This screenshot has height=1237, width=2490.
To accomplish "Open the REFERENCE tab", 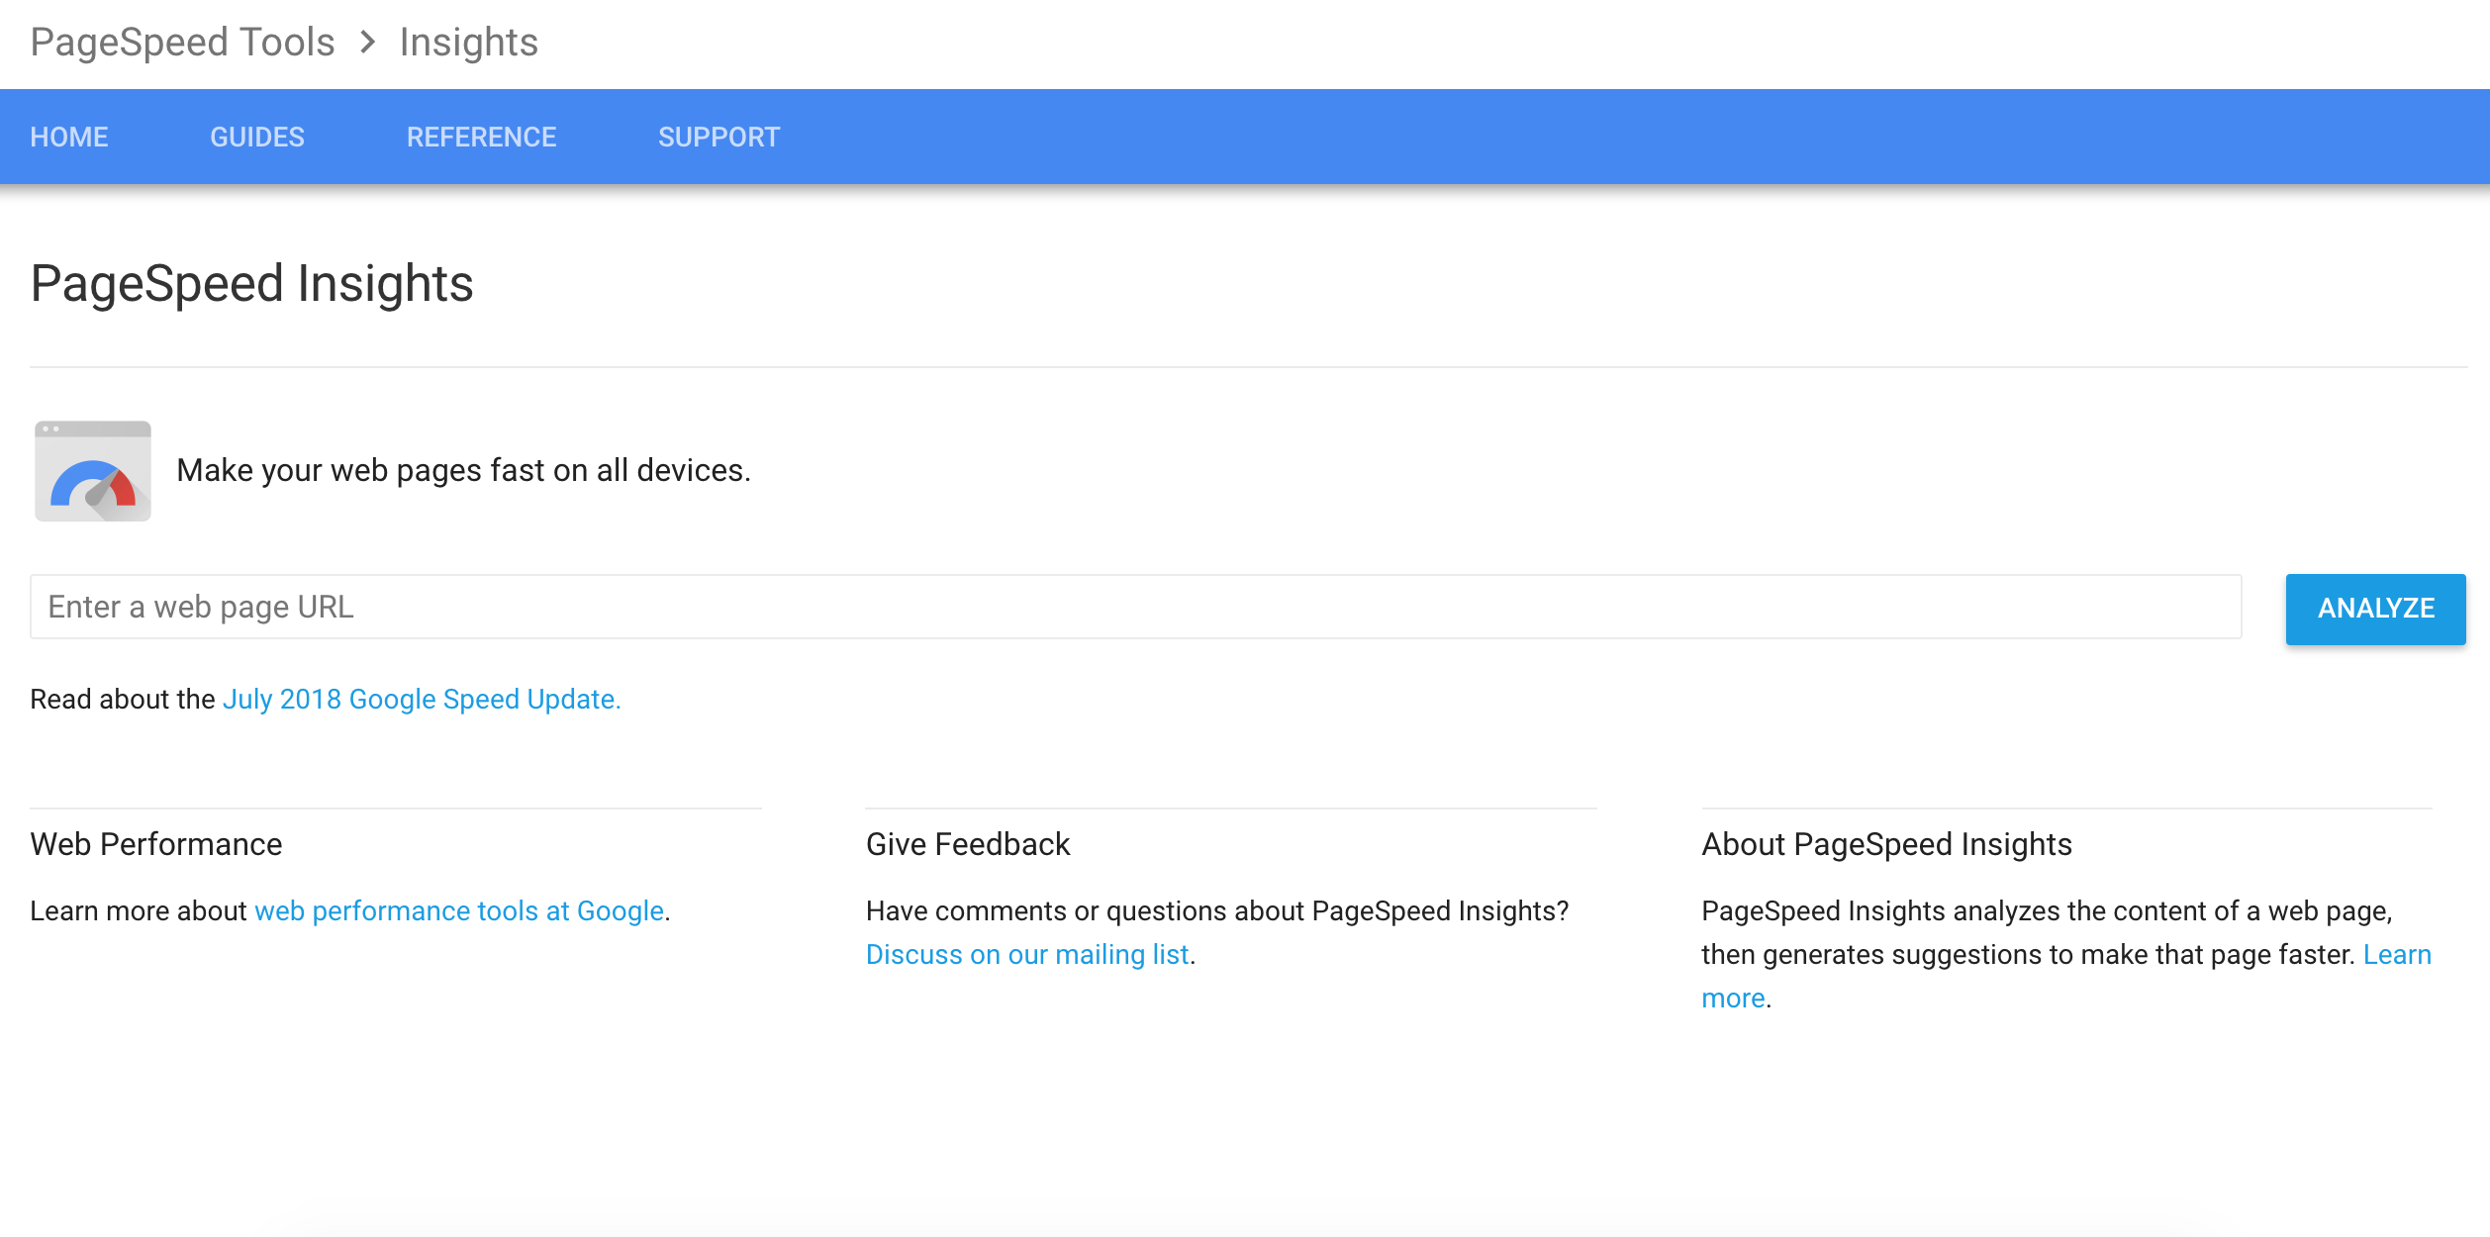I will tap(481, 137).
